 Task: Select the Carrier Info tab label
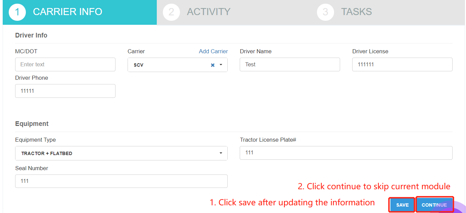point(67,12)
